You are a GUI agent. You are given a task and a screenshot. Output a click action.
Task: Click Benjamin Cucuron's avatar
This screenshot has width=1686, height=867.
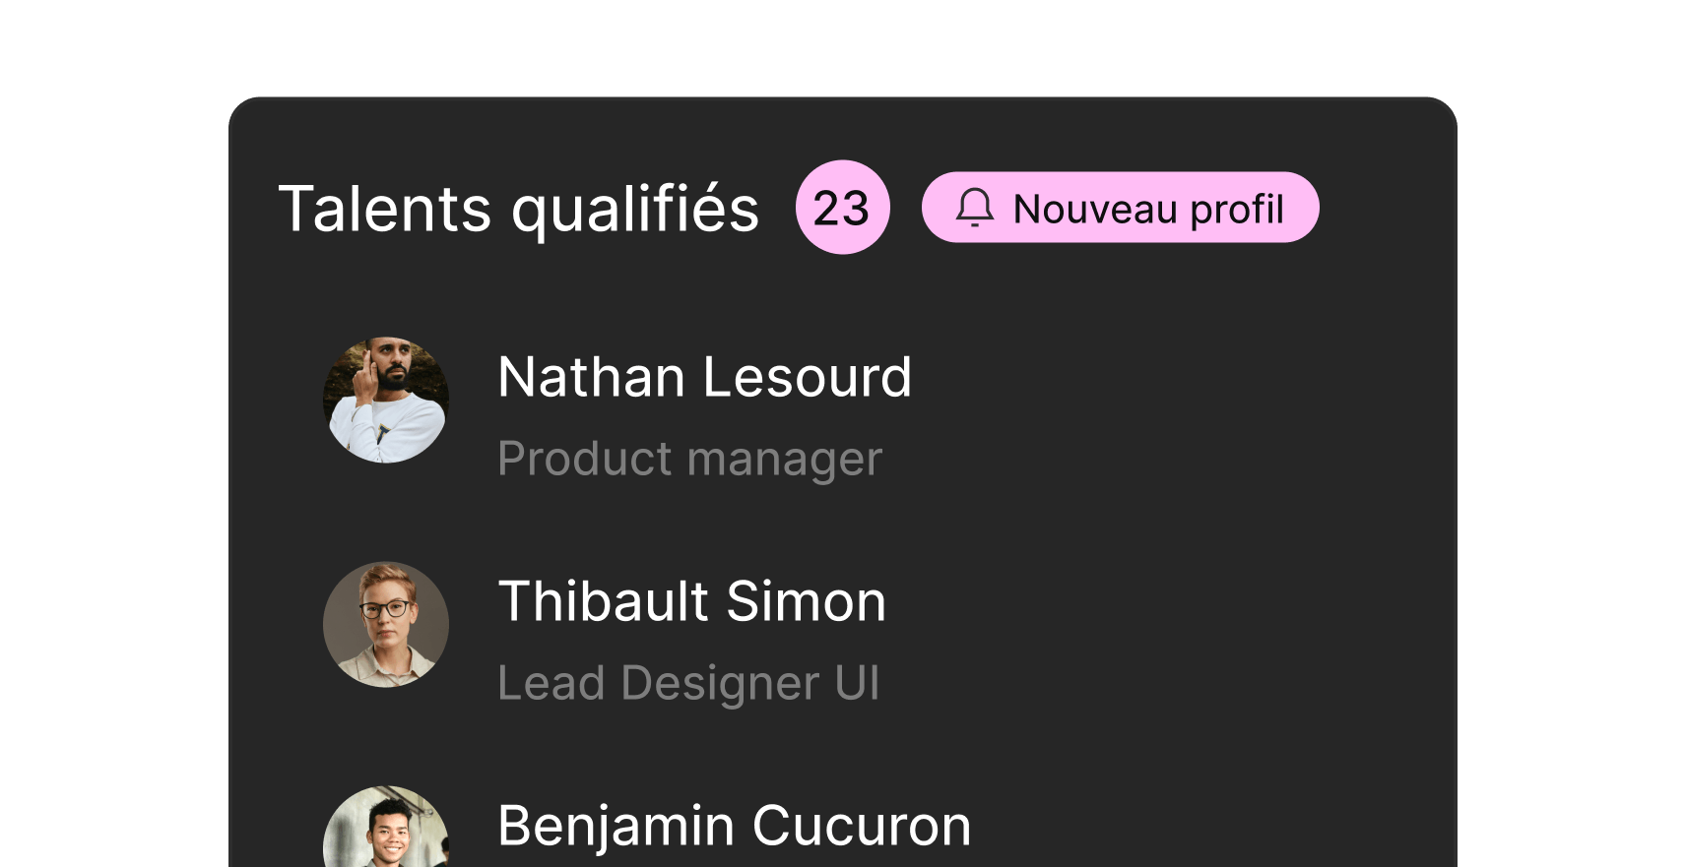[386, 832]
